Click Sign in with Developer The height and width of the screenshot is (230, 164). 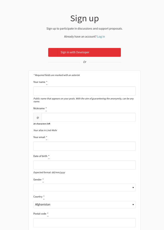[84, 52]
